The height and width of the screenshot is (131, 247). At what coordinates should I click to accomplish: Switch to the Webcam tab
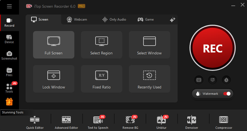click(x=77, y=19)
